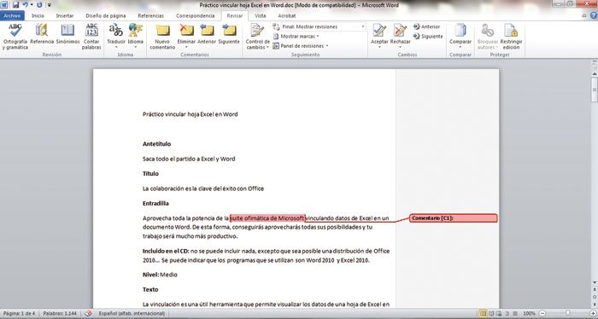Click the vertical scrollbar thumb

click(595, 90)
